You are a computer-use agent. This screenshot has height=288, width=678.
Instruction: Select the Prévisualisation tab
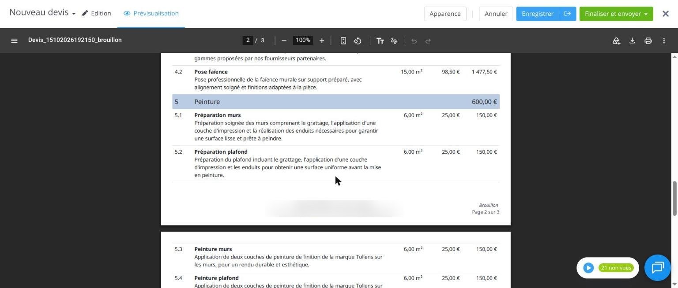(x=151, y=13)
